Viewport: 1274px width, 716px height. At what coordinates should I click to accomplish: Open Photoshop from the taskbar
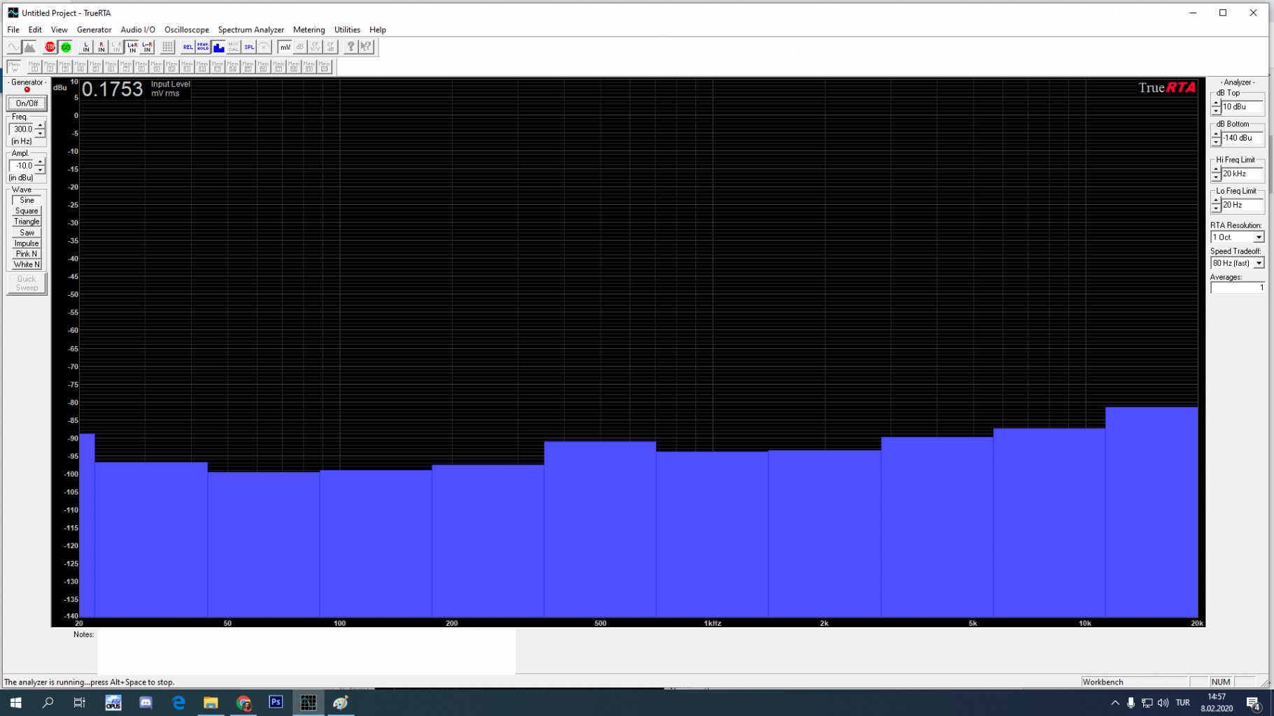[x=276, y=702]
